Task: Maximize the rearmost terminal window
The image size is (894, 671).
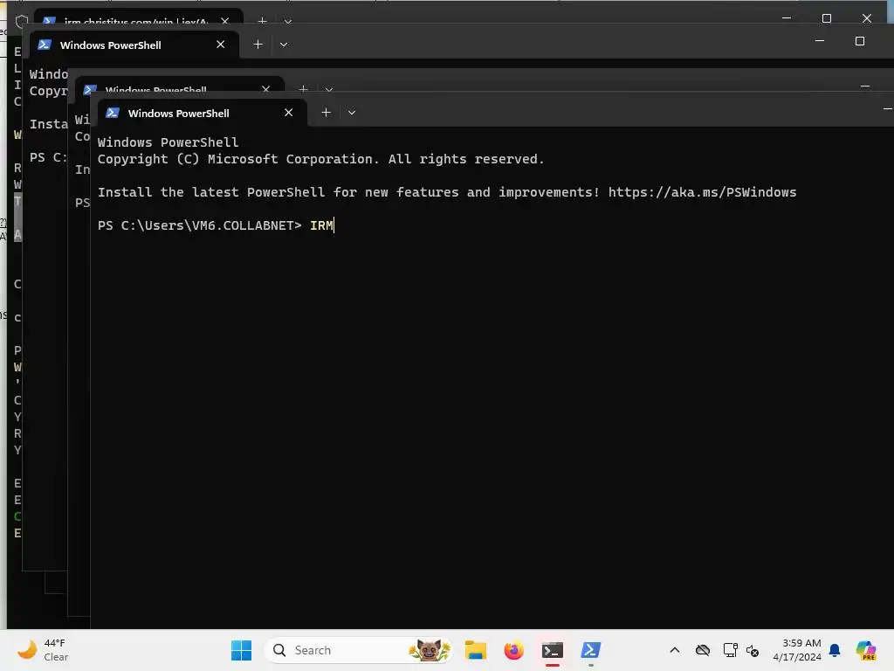Action: click(826, 18)
